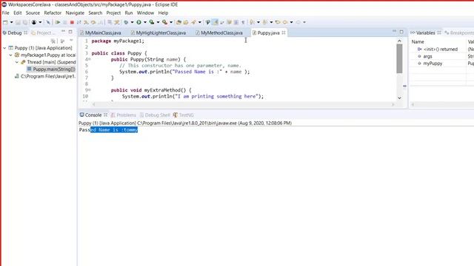Click the green Run launch icon
The height and width of the screenshot is (266, 474).
138,22
